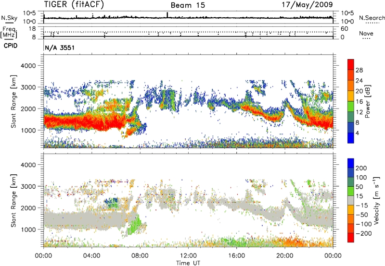Click the 200 velocity colorbar label
Image resolution: width=385 pixels, height=266 pixels.
coord(361,168)
